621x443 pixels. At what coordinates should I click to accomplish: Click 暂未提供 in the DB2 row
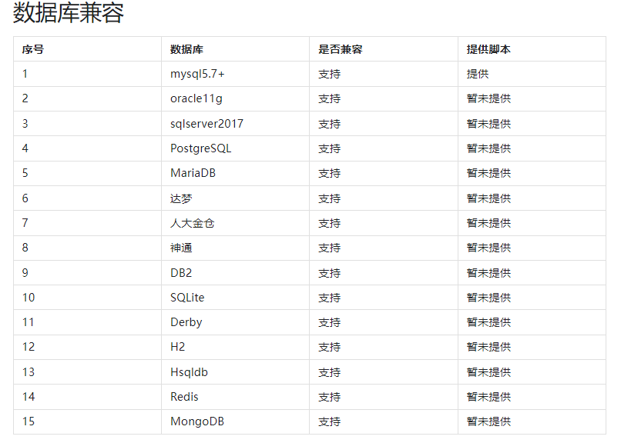pos(488,273)
